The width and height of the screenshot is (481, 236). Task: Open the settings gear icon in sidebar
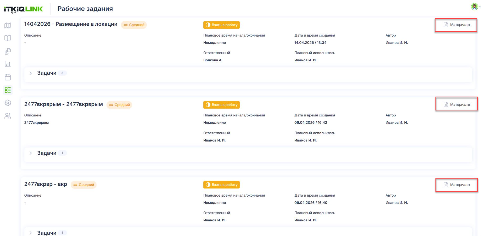(8, 103)
